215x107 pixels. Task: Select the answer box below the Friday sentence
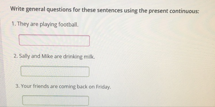click(55, 101)
